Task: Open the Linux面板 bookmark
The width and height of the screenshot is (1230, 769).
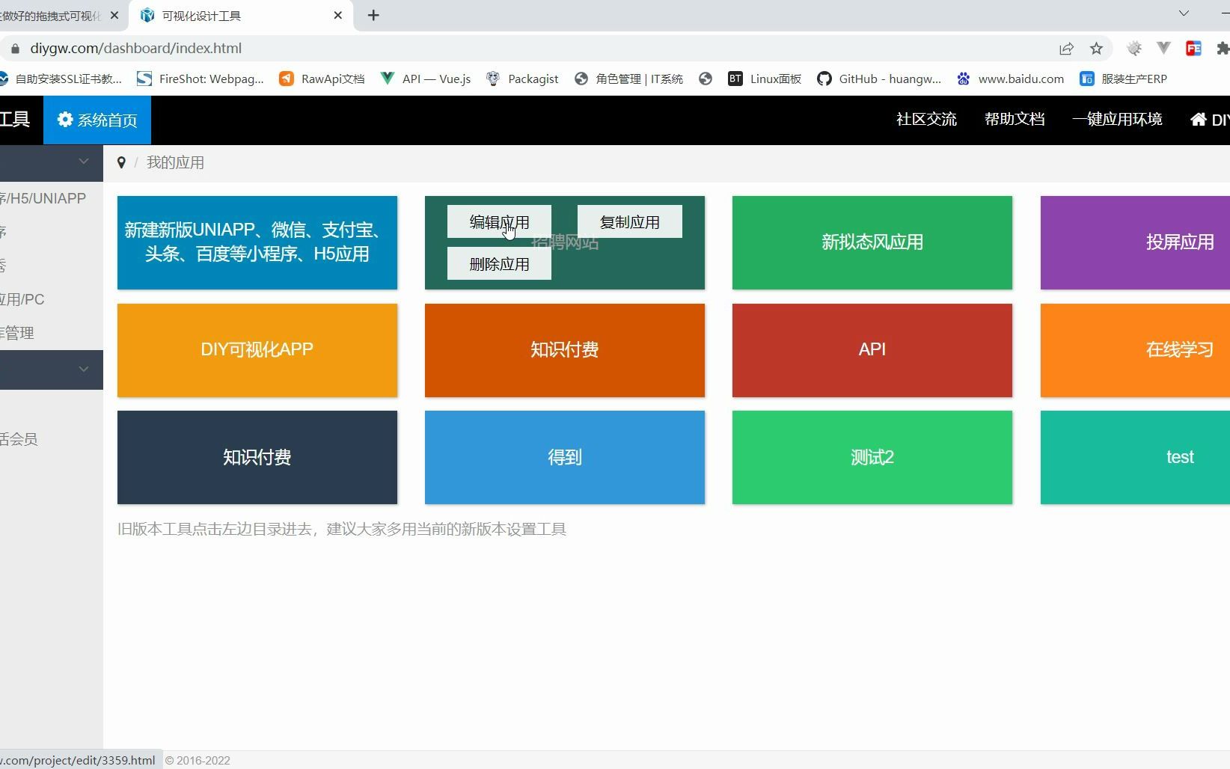Action: (765, 79)
